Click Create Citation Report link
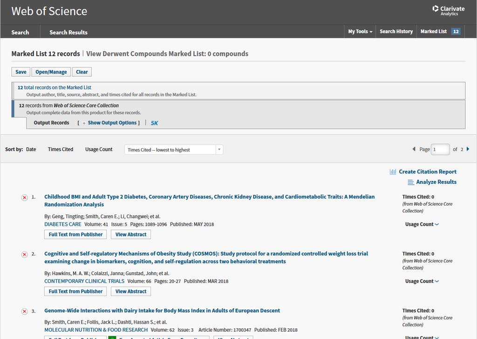 [428, 172]
